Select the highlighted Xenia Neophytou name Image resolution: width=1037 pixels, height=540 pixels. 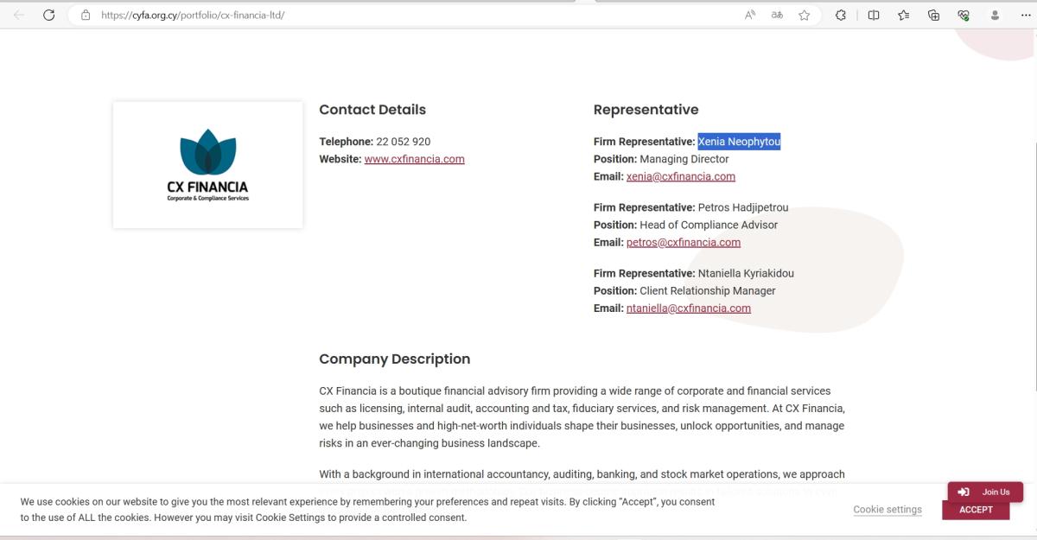point(739,141)
